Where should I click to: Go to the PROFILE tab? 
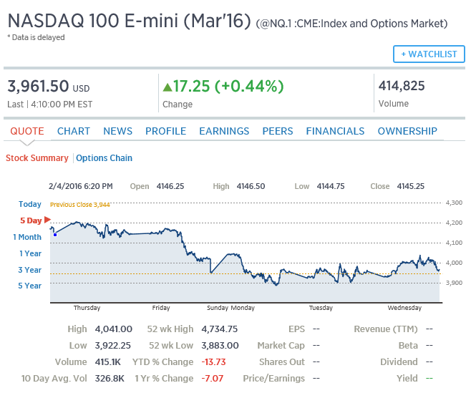pos(166,131)
